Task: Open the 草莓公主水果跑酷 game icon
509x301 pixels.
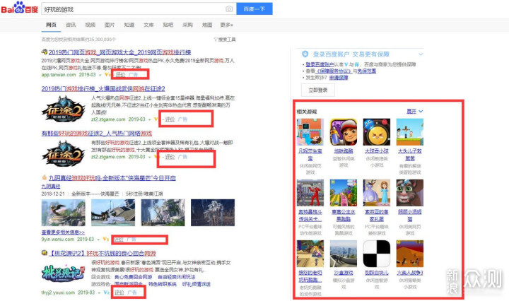Action: coord(344,193)
